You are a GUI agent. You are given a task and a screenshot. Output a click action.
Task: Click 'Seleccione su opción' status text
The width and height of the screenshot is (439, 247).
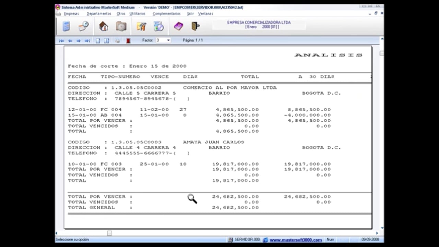click(72, 240)
